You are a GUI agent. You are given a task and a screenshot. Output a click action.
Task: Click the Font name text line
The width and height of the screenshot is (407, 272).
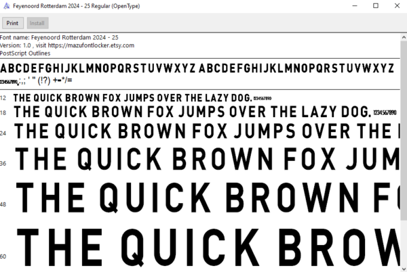(x=59, y=37)
